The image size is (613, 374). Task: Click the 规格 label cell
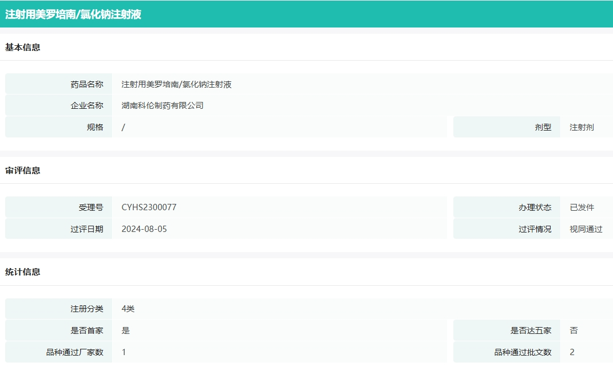pos(58,127)
